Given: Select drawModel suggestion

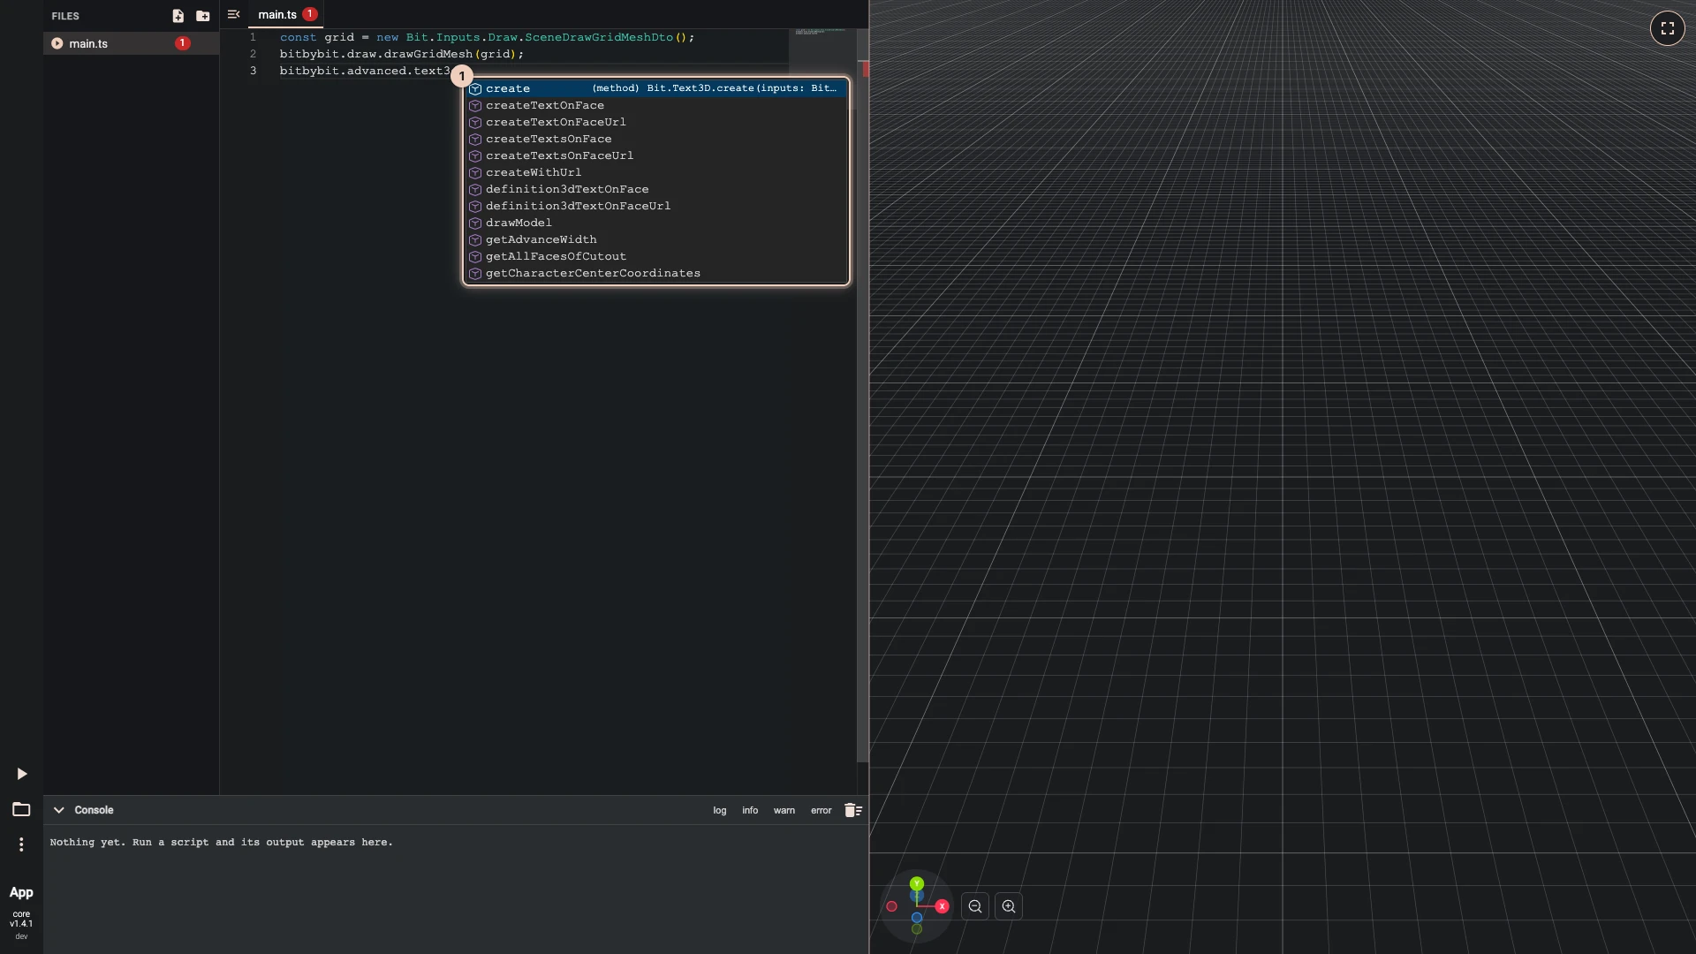Looking at the screenshot, I should pyautogui.click(x=656, y=223).
